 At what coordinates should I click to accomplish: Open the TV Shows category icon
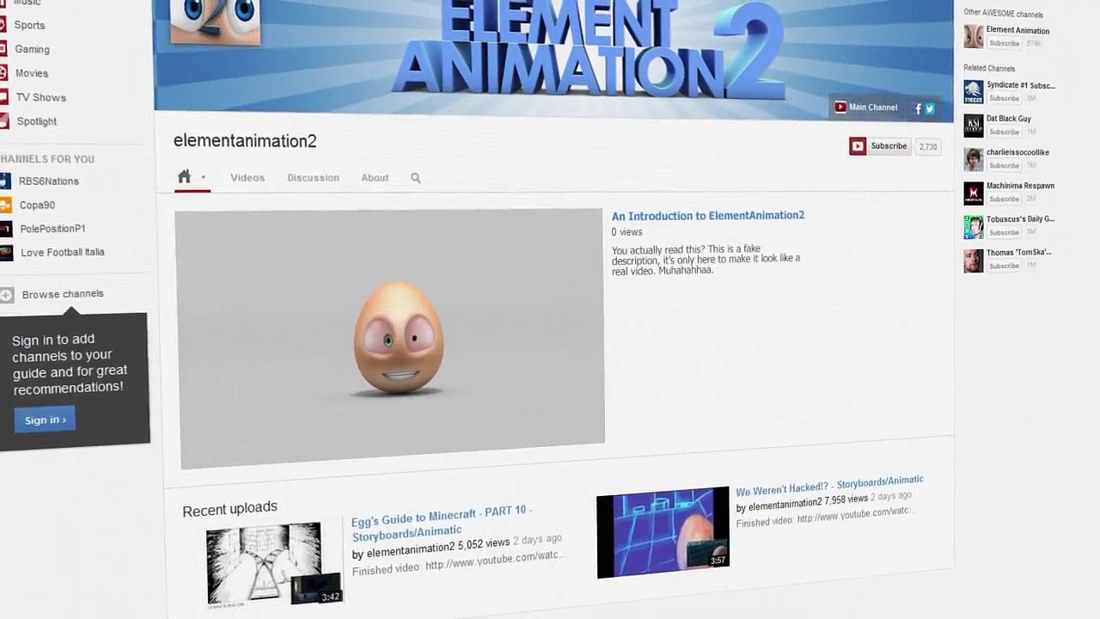point(3,97)
